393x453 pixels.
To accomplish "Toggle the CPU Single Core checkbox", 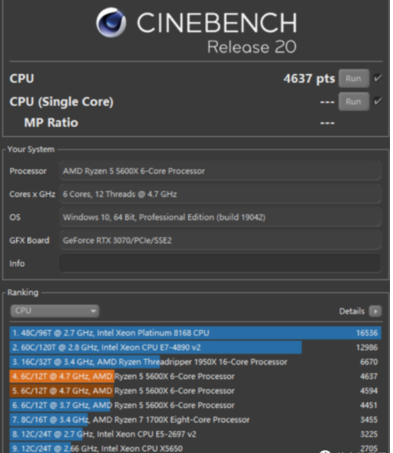I will (x=378, y=101).
